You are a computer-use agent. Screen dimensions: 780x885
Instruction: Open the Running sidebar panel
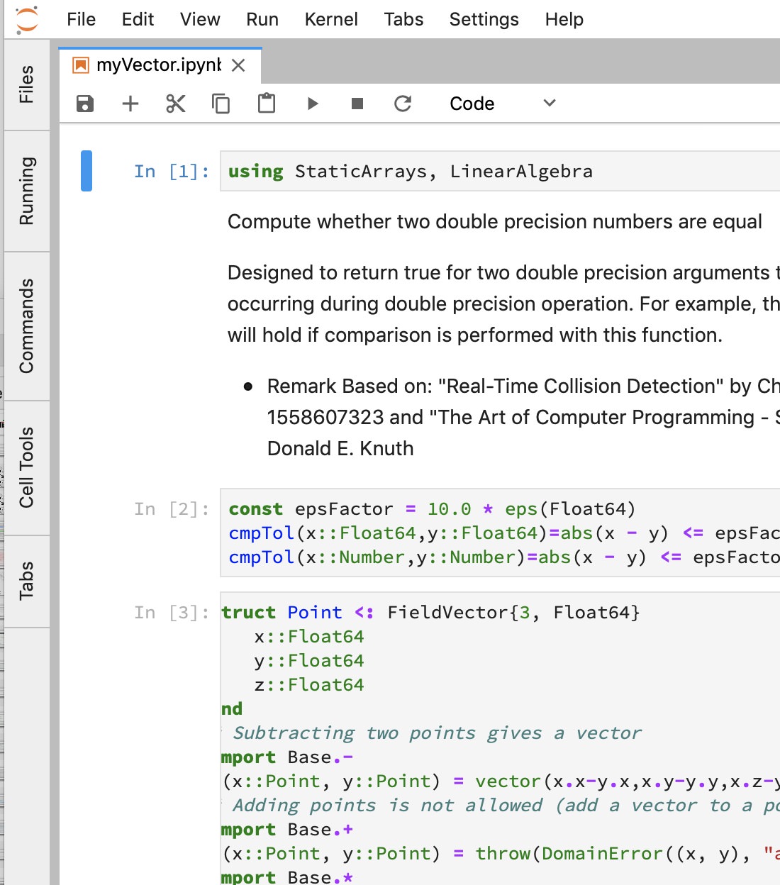(27, 191)
